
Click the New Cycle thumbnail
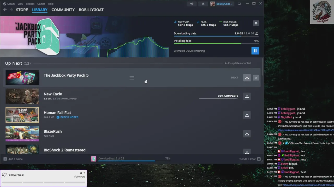click(x=22, y=96)
